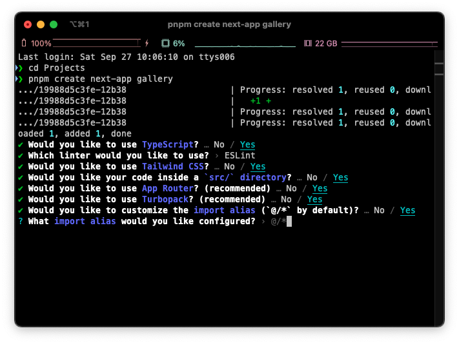Click the '`src/` directory' highlighted text
Viewport: 459px width, 344px height.
tap(245, 177)
